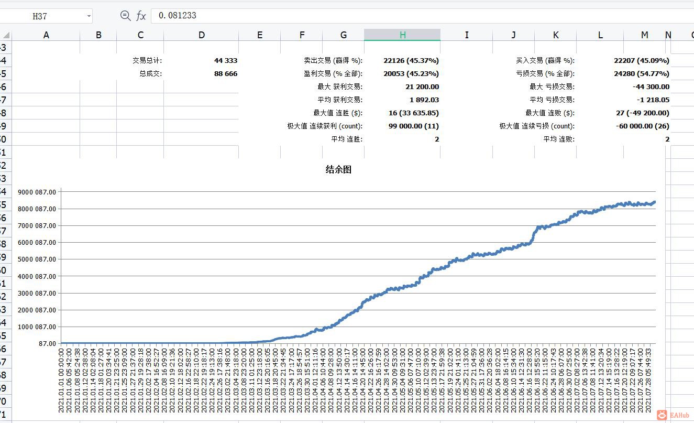Select column L header
The width and height of the screenshot is (694, 423).
coord(600,35)
